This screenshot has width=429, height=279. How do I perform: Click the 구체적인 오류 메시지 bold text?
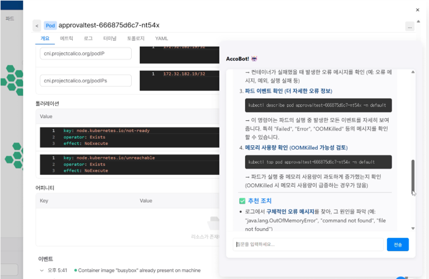coord(290,212)
